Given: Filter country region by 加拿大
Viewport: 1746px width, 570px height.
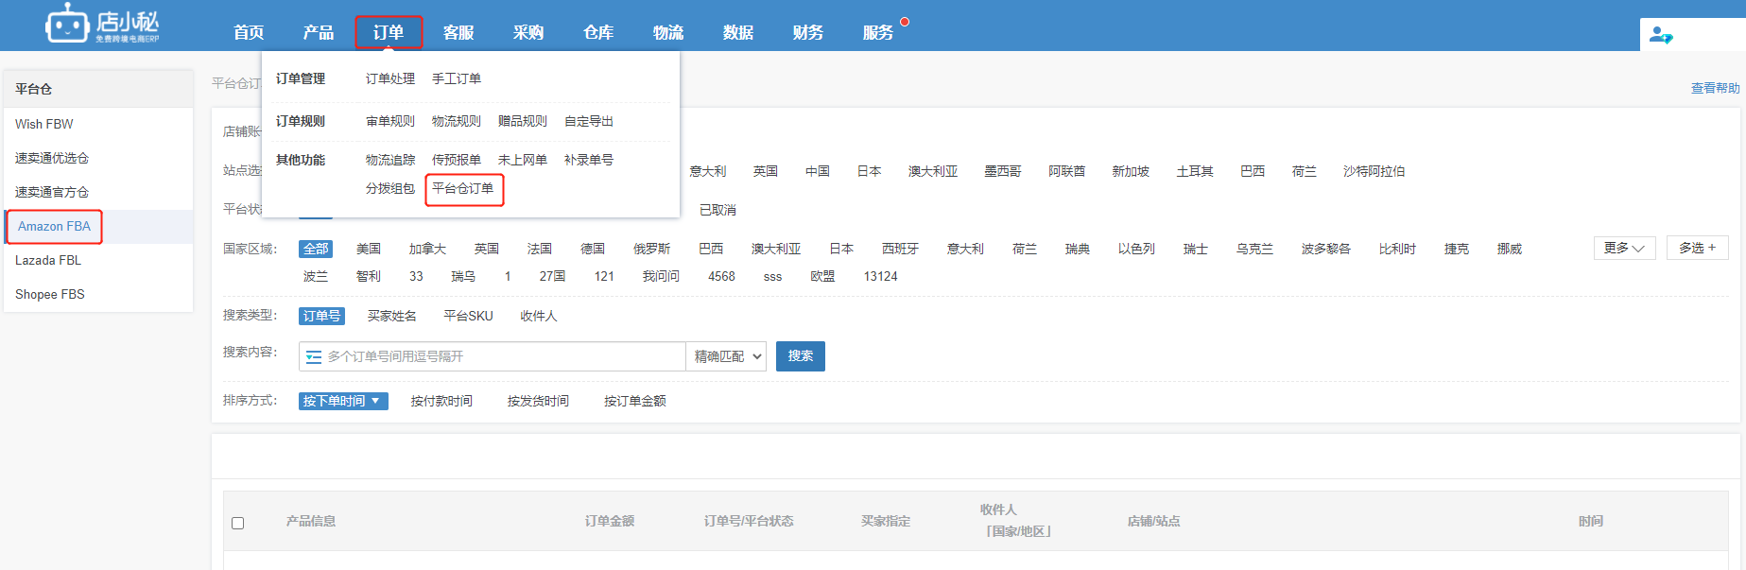Looking at the screenshot, I should 427,249.
